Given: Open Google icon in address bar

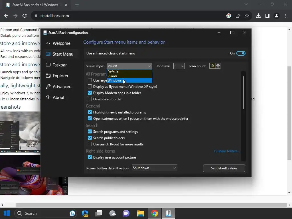Looking at the screenshot, I should tap(228, 16).
